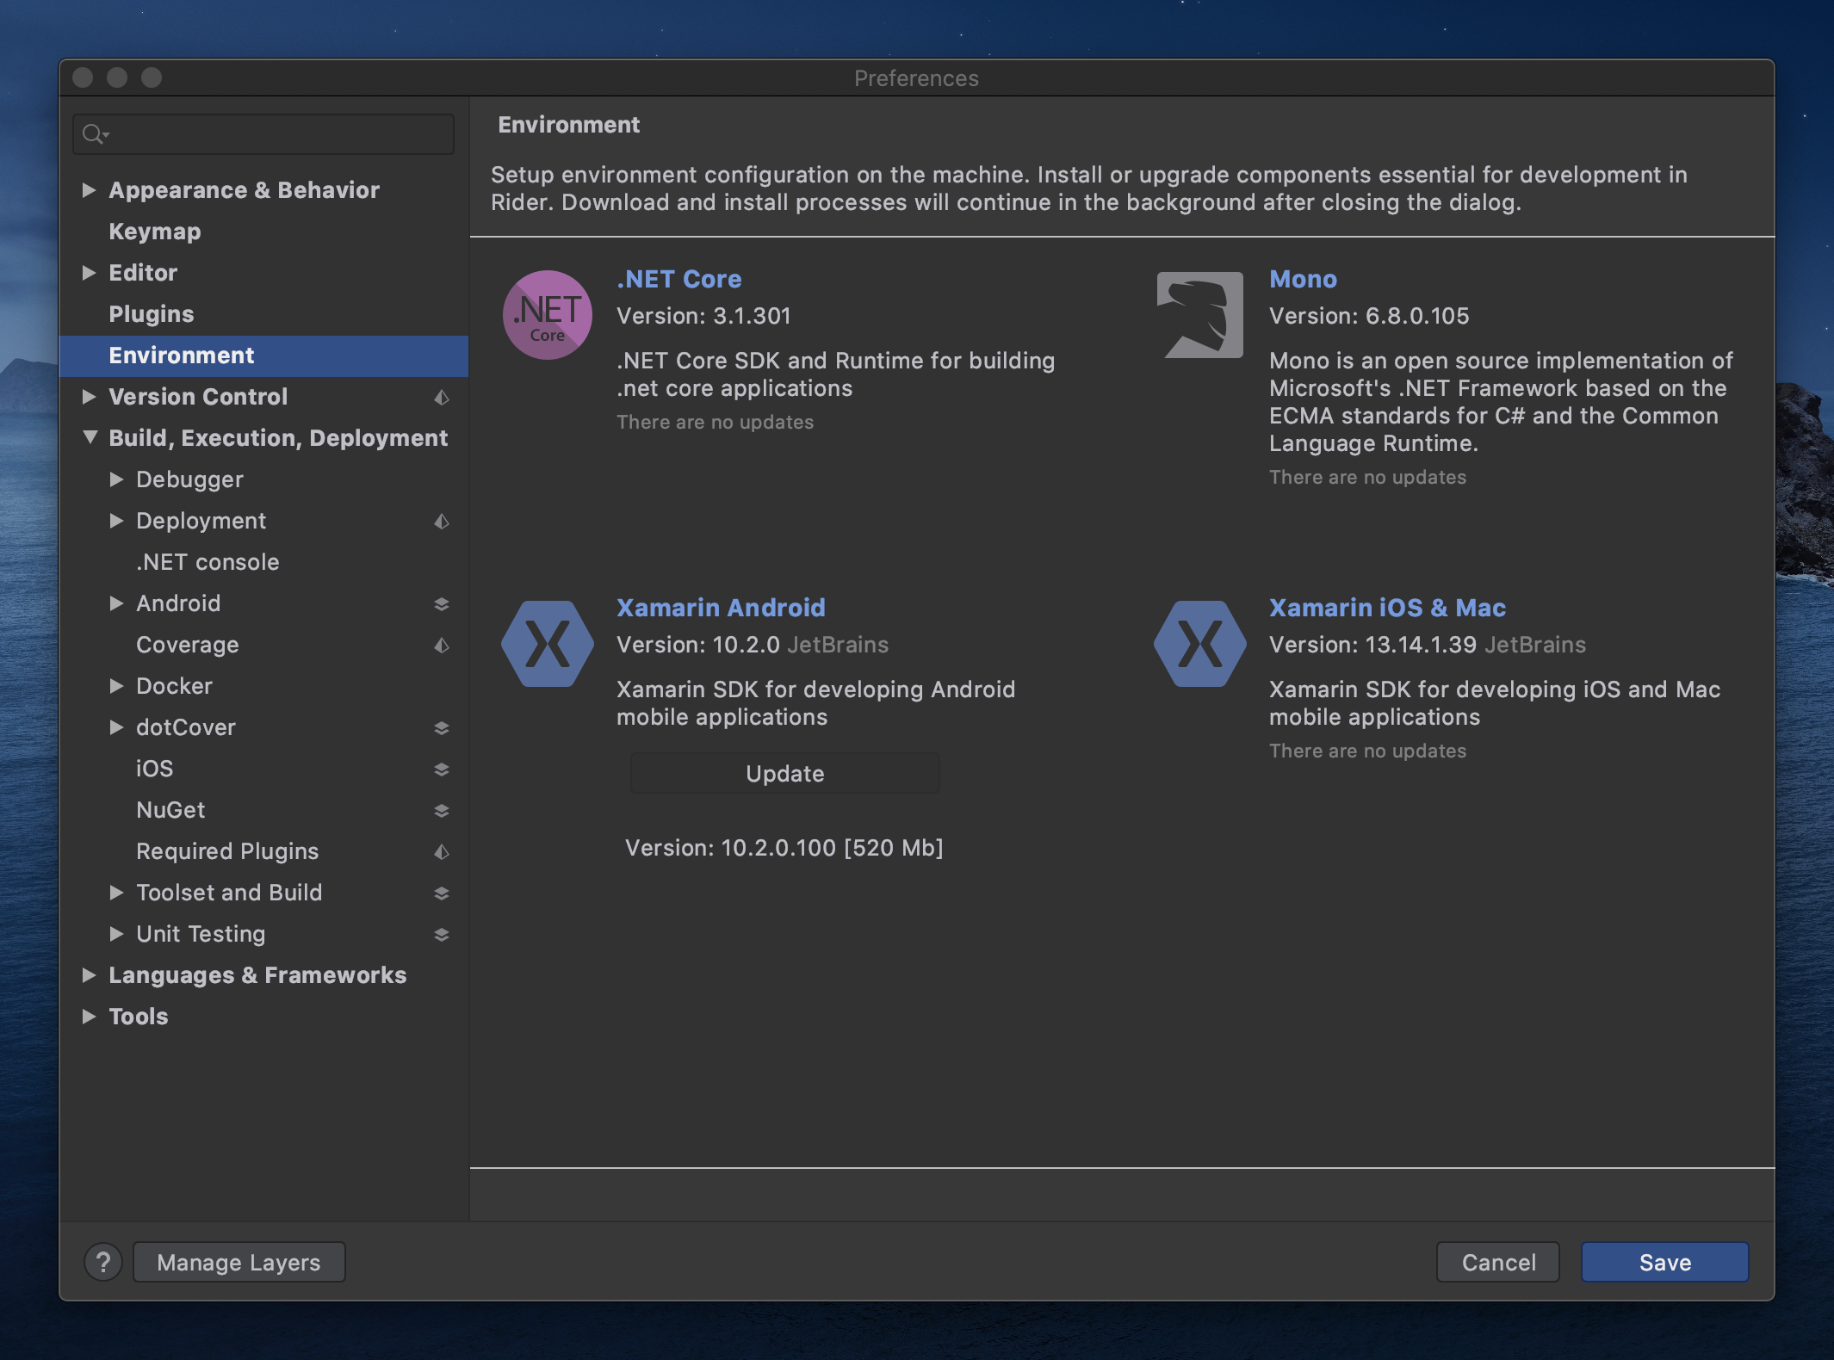
Task: Expand Appearance & Behavior arrow
Action: 89,190
